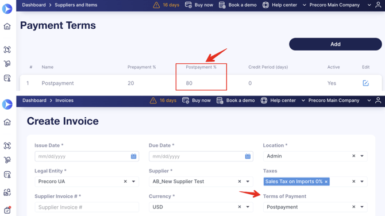This screenshot has height=216, width=385.
Task: Click Precoro logo in Invoices sidebar
Action: (x=7, y=105)
